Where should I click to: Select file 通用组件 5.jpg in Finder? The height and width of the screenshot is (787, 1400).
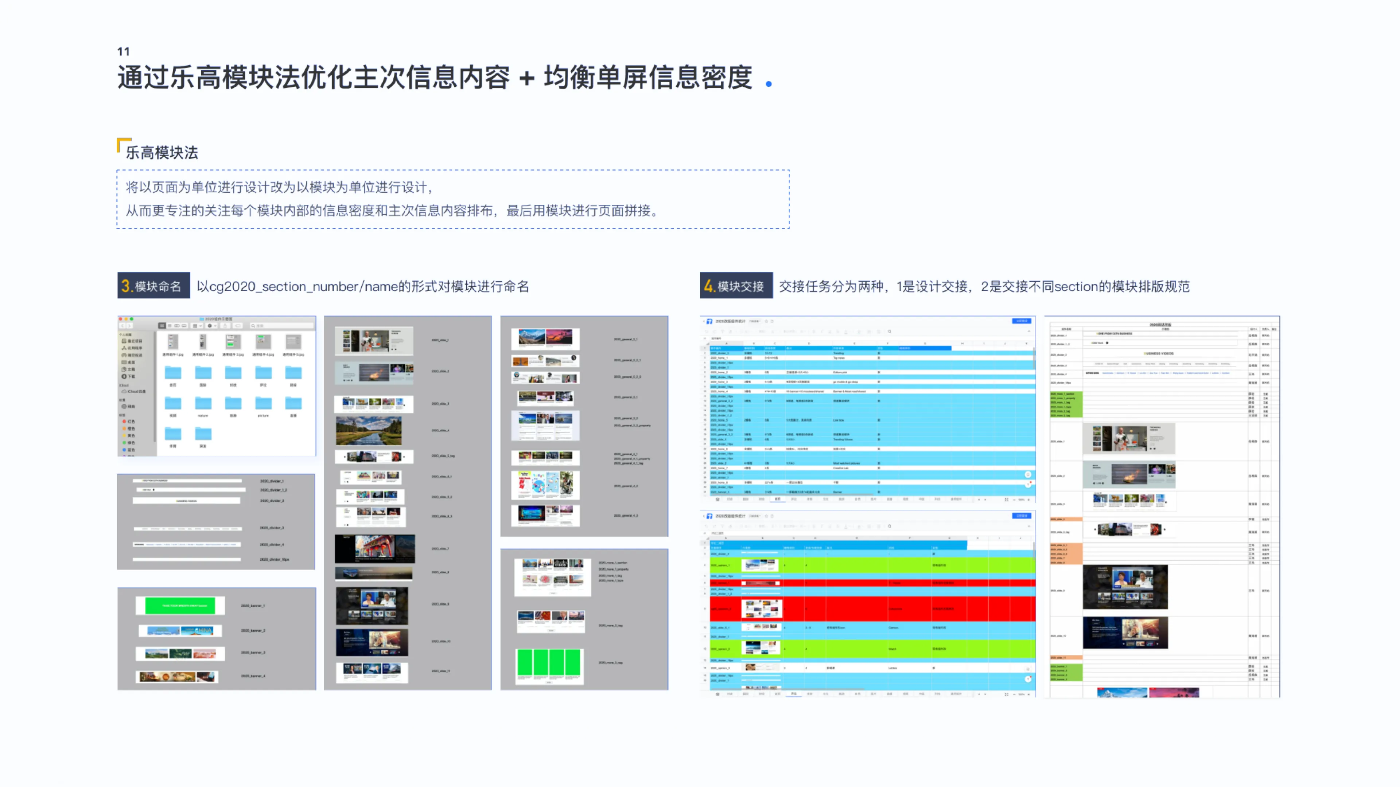[x=294, y=345]
